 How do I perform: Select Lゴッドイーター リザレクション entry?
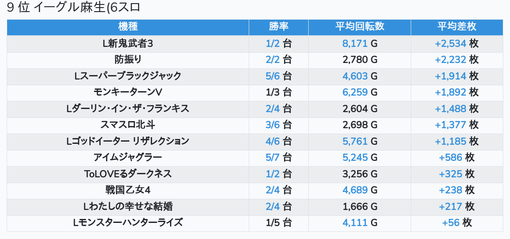128,141
